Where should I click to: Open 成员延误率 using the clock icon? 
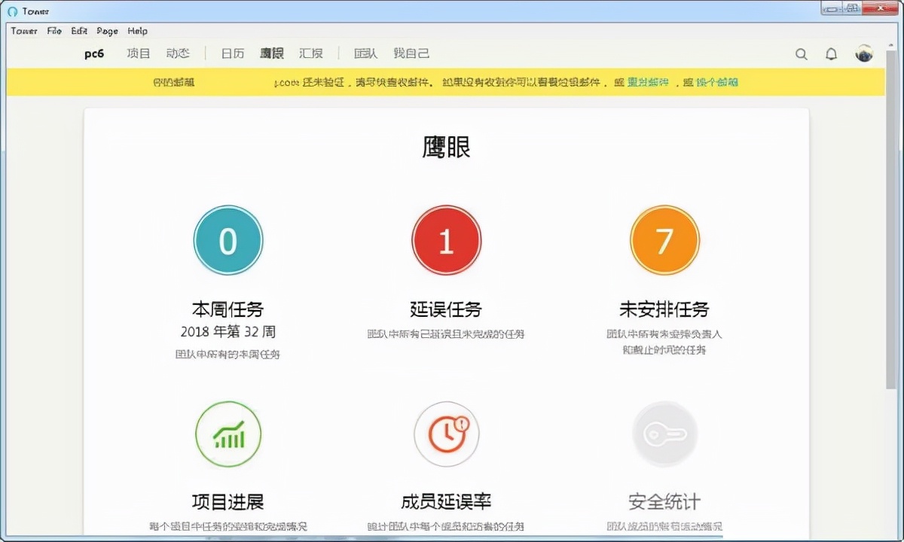point(447,434)
